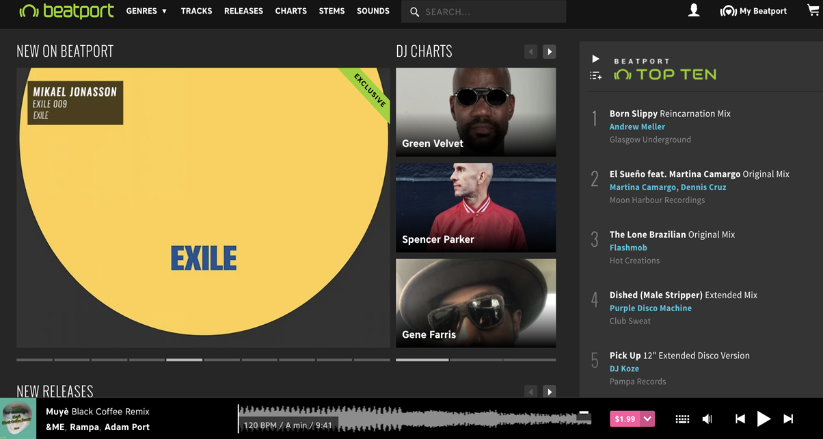823x439 pixels.
Task: Open the Club Sweat label
Action: (630, 321)
